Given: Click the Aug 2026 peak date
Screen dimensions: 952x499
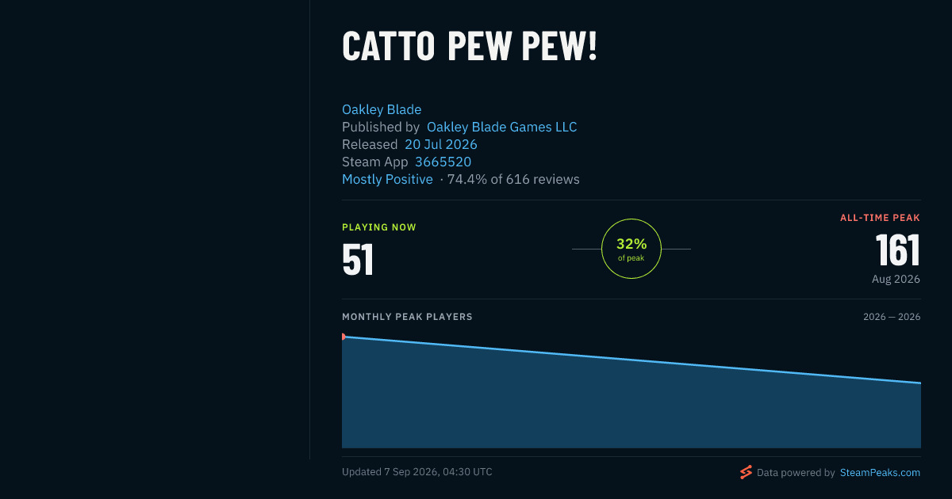Looking at the screenshot, I should pos(896,279).
